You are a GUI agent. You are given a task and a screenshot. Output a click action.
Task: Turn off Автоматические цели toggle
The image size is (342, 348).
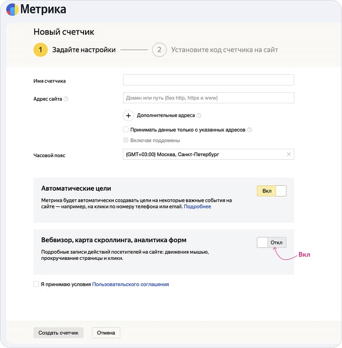click(271, 191)
